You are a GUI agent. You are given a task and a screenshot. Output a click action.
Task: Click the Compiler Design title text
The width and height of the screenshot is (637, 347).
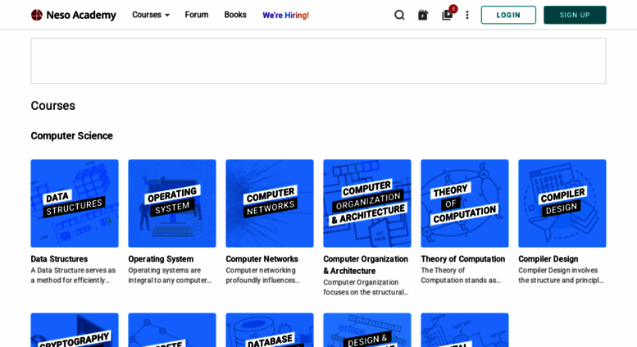[x=548, y=259]
